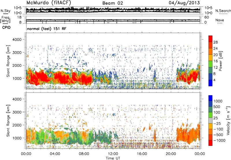The image size is (231, 160).
Task: Click the 'Freq. [MHz]' axis label
Action: coord(5,20)
